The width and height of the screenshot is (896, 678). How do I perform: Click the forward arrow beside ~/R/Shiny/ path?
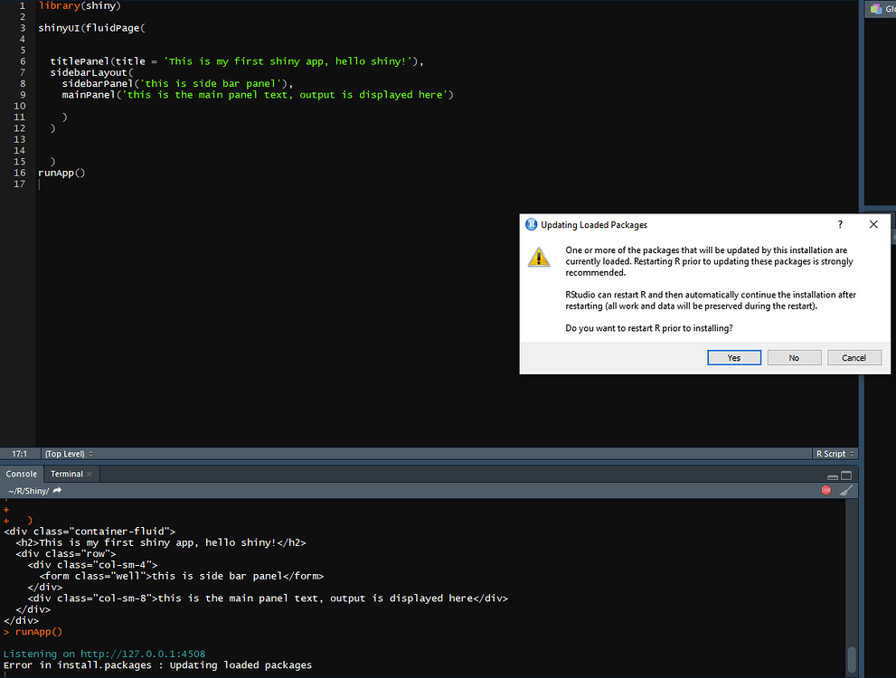[x=59, y=490]
